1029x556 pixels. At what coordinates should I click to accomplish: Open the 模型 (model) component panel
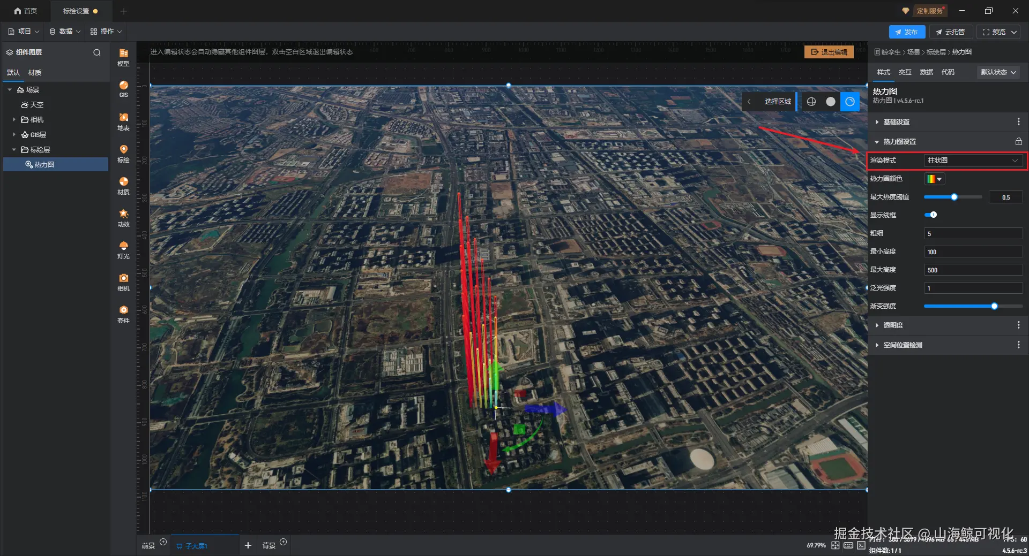tap(123, 57)
